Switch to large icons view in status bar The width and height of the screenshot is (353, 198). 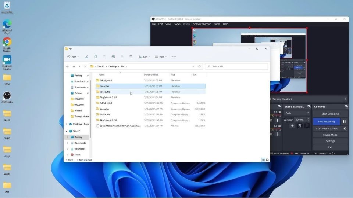click(267, 160)
